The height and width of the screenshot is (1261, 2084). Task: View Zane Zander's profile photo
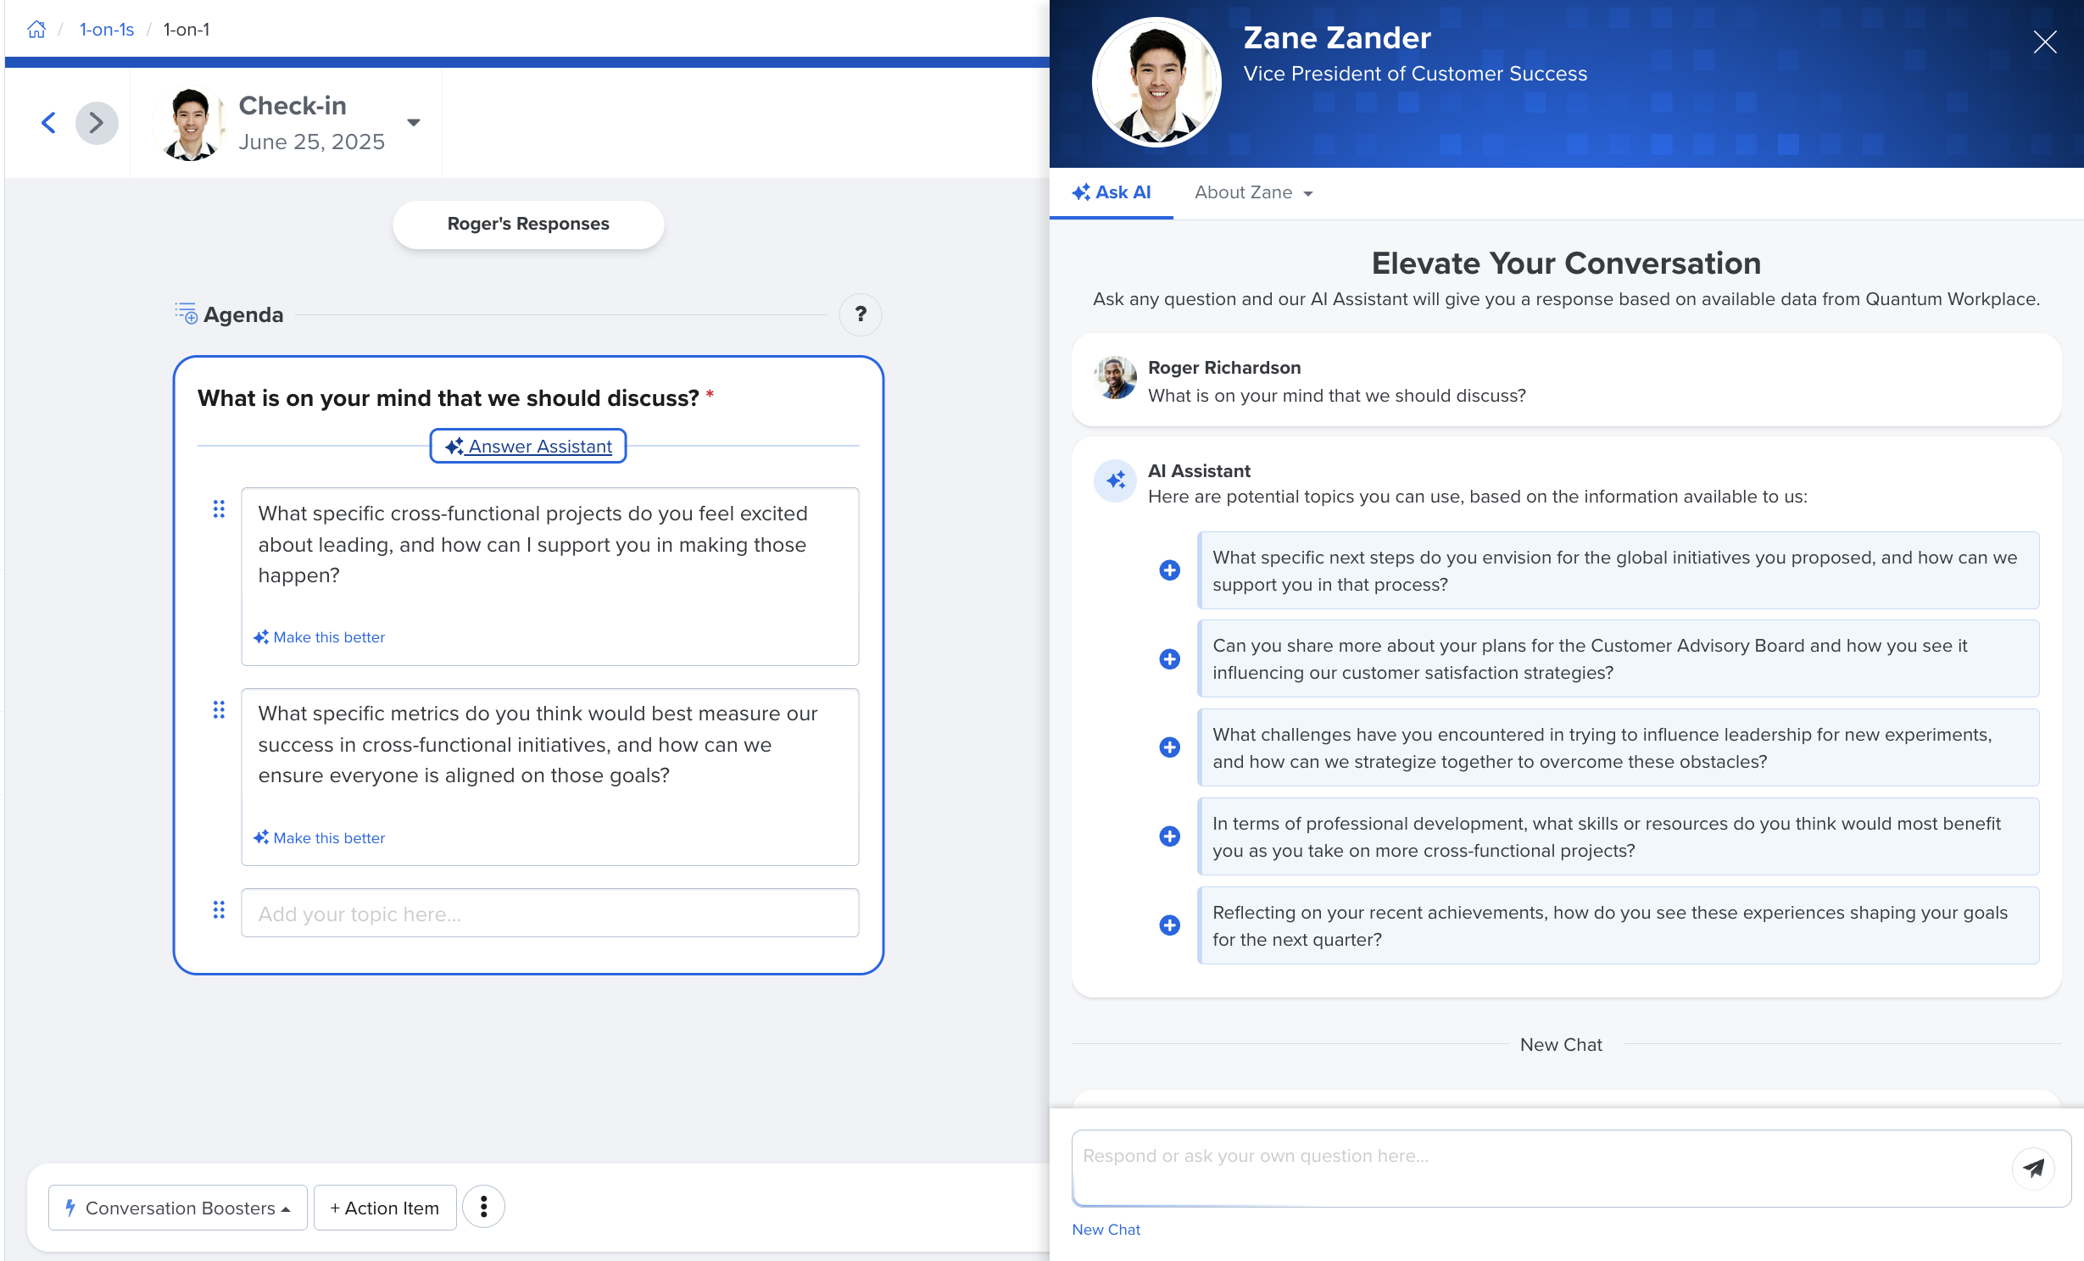pyautogui.click(x=1156, y=83)
